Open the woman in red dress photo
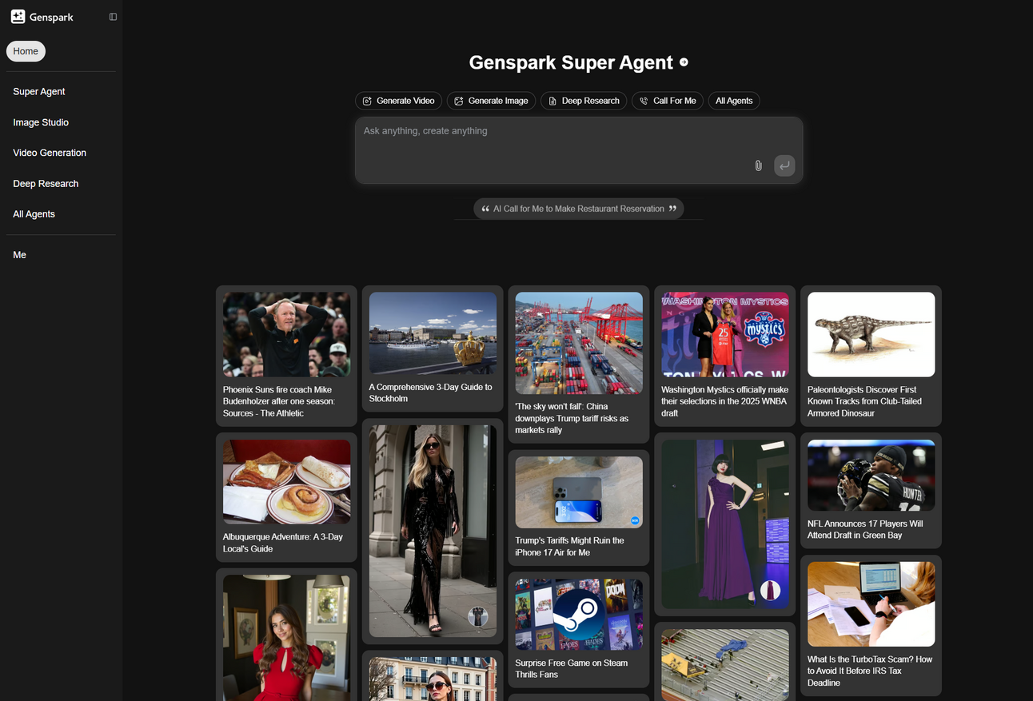This screenshot has height=701, width=1033. [x=286, y=638]
